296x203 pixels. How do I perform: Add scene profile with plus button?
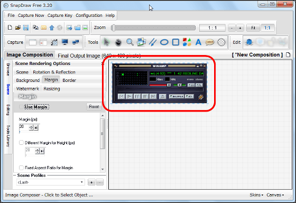(x=91, y=182)
